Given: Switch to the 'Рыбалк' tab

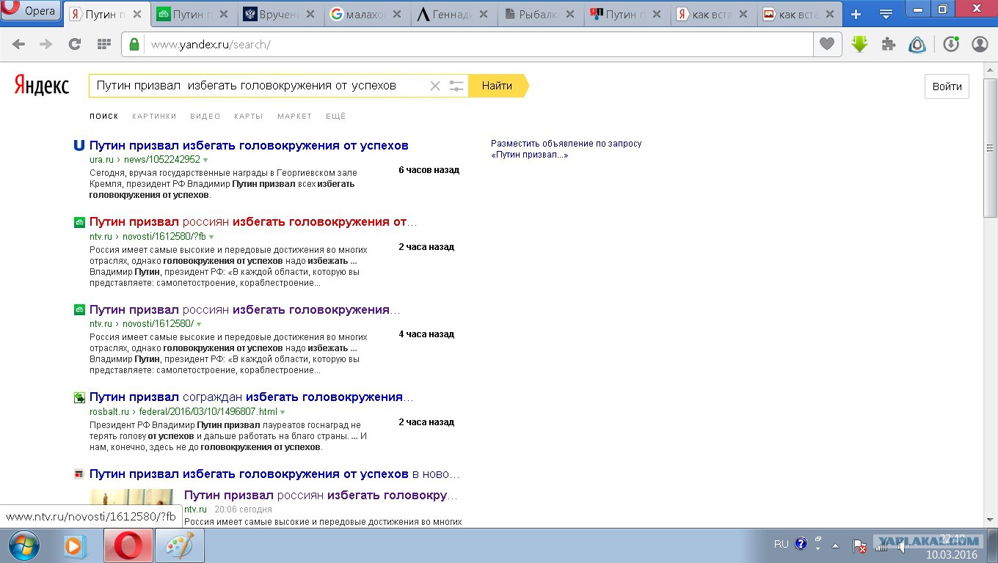Looking at the screenshot, I should pyautogui.click(x=540, y=14).
